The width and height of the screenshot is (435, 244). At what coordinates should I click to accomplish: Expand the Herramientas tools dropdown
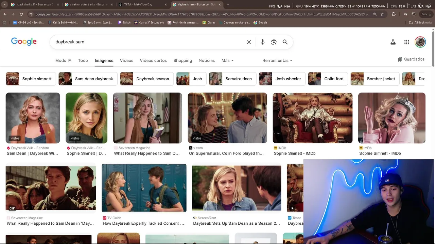(x=277, y=61)
